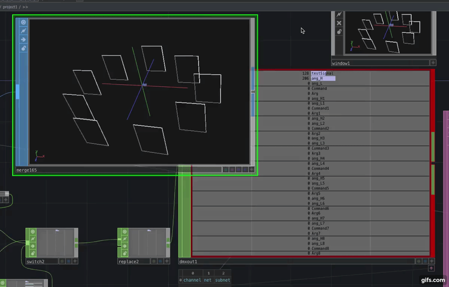Click the bypass lightning icon on merge165 viewer
The image size is (449, 287).
pyautogui.click(x=23, y=31)
